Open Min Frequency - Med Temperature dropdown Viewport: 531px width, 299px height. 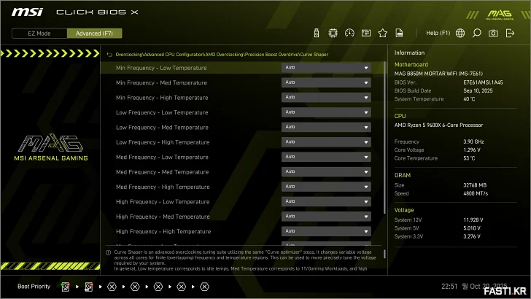[326, 82]
